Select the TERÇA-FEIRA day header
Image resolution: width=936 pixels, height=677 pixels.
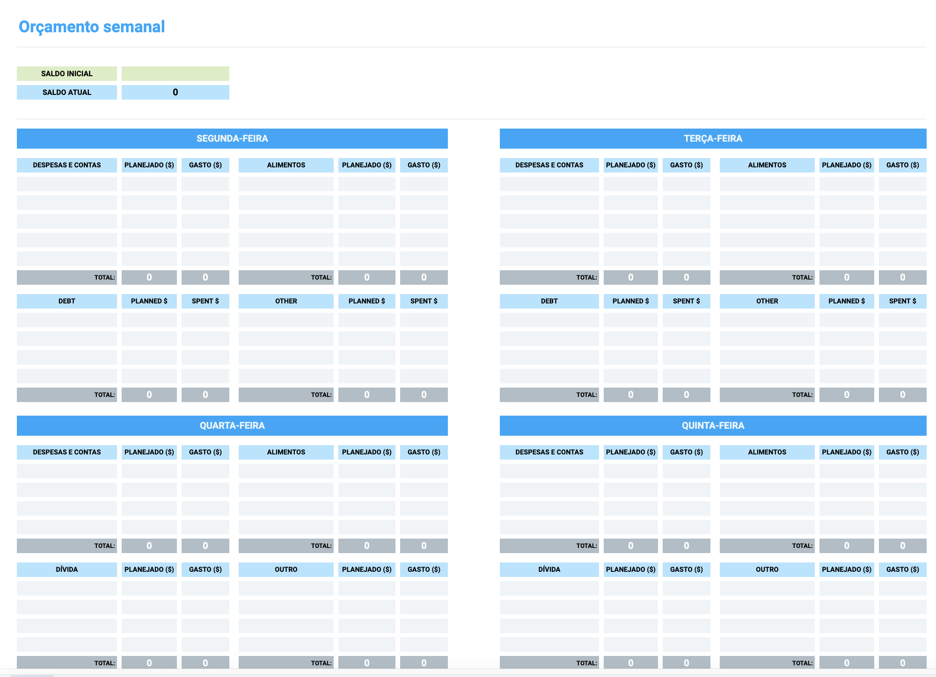713,138
